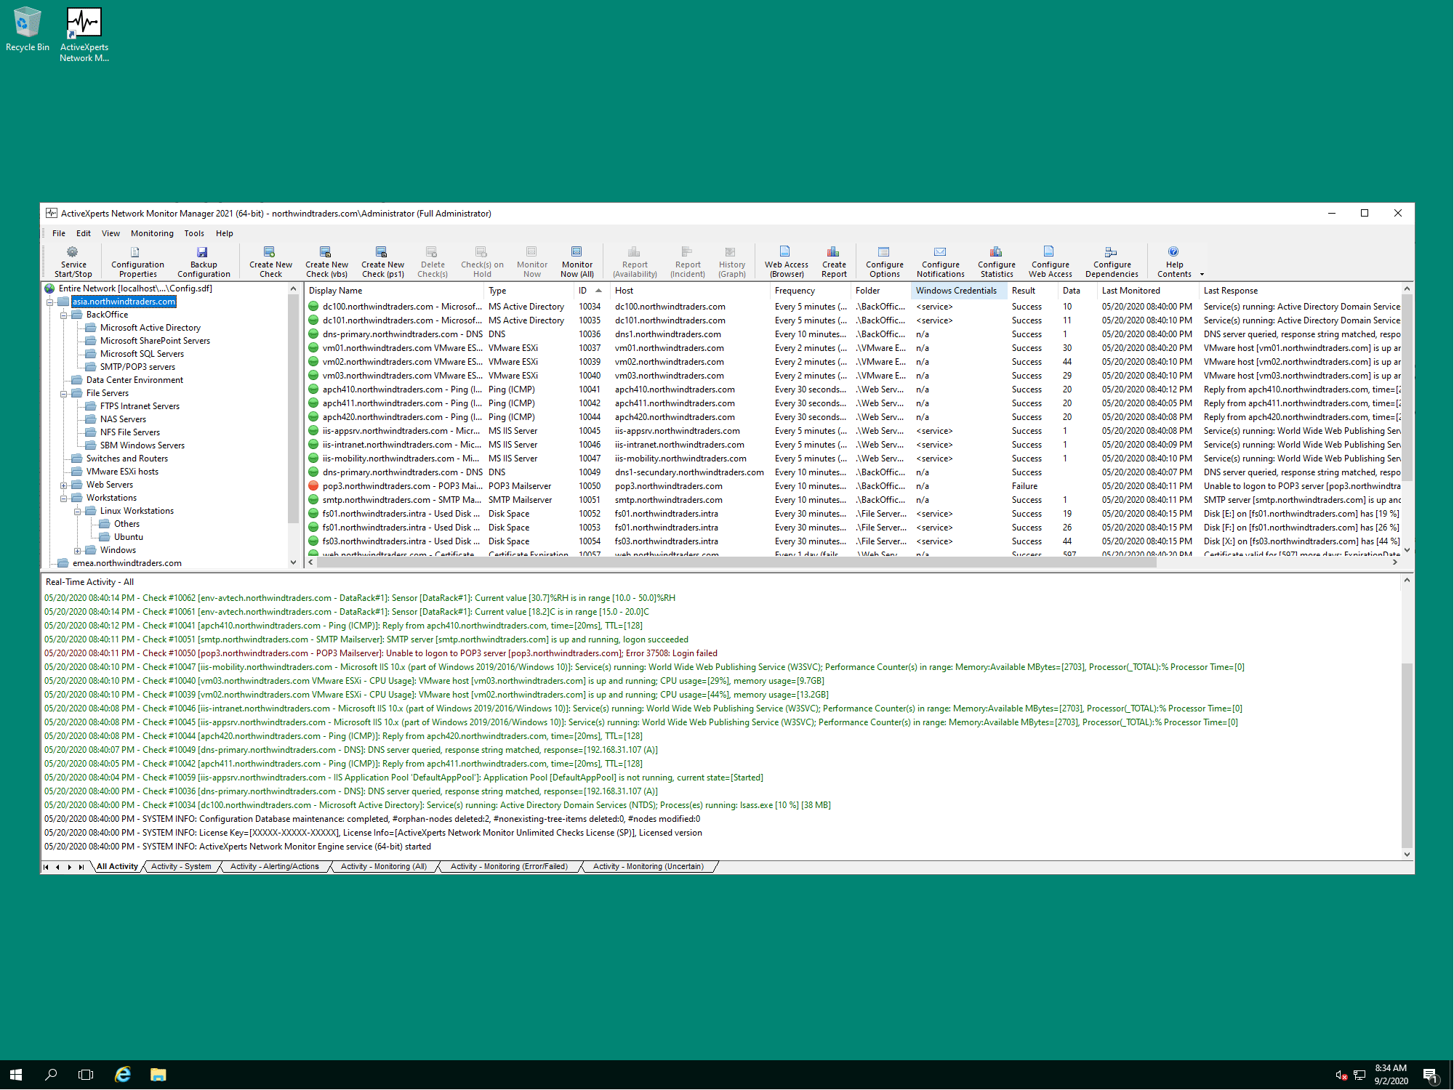Sort checks by the Result column header

[x=1032, y=291]
